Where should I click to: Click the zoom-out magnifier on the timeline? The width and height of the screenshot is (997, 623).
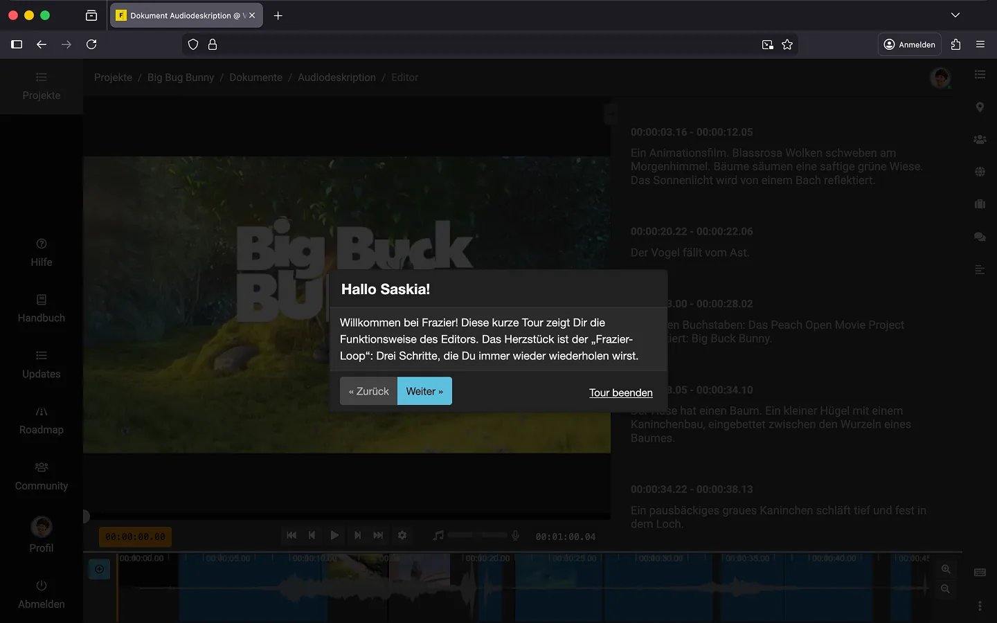946,589
